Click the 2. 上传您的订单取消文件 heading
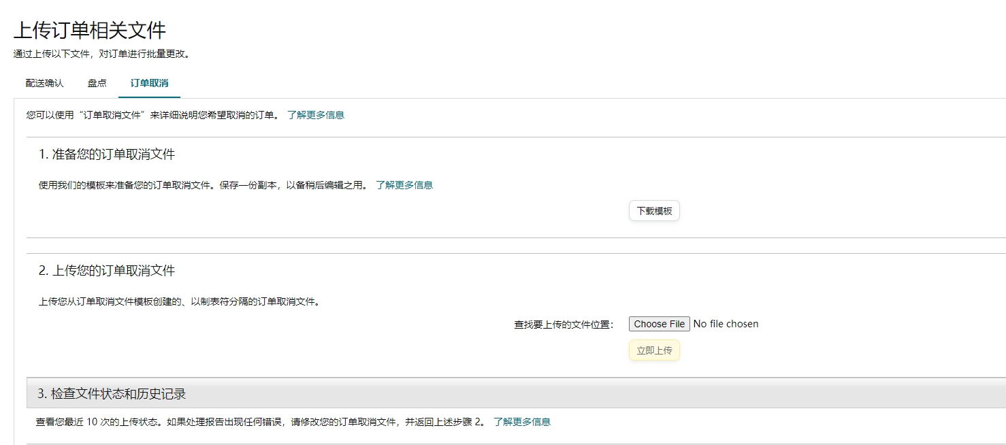The height and width of the screenshot is (445, 1006). point(107,271)
